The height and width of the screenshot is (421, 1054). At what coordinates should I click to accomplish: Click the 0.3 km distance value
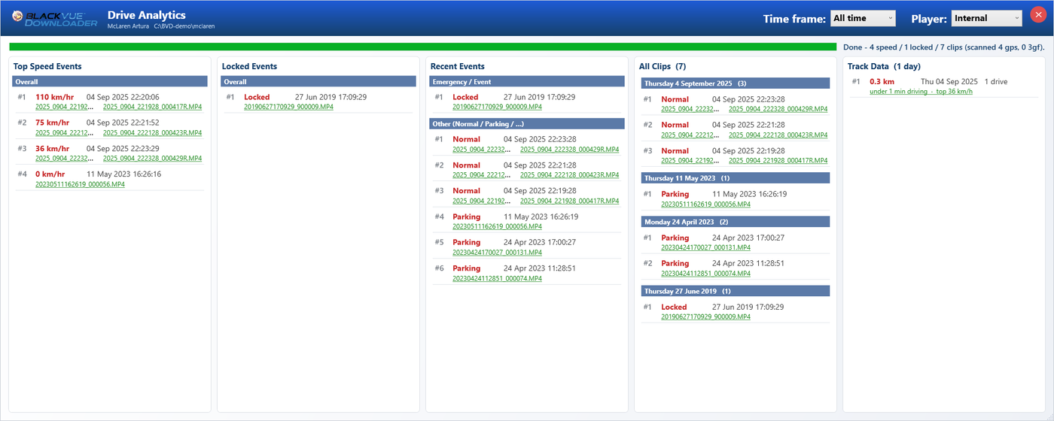[x=882, y=82]
